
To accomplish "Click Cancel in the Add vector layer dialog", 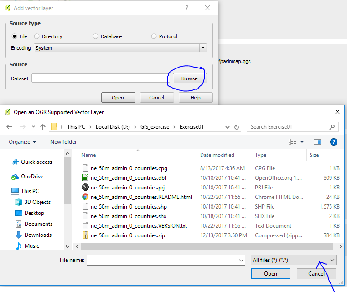I will click(156, 98).
